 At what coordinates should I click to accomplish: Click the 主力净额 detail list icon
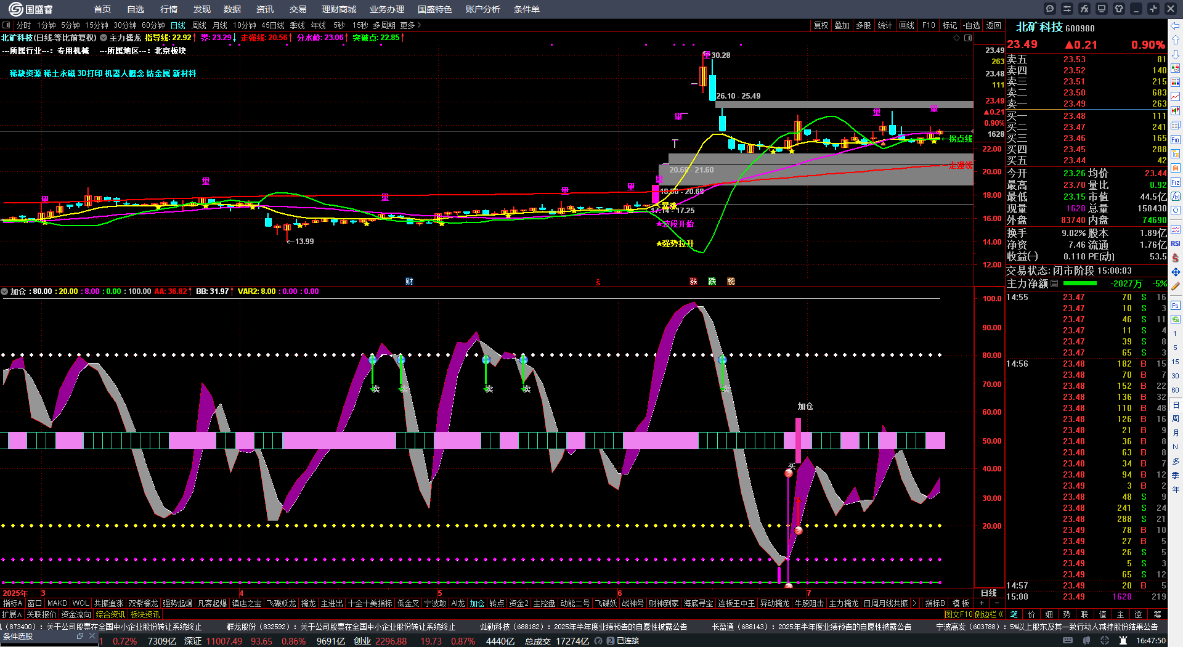(1054, 283)
